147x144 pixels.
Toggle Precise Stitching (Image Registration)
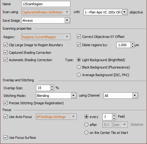point(5,103)
